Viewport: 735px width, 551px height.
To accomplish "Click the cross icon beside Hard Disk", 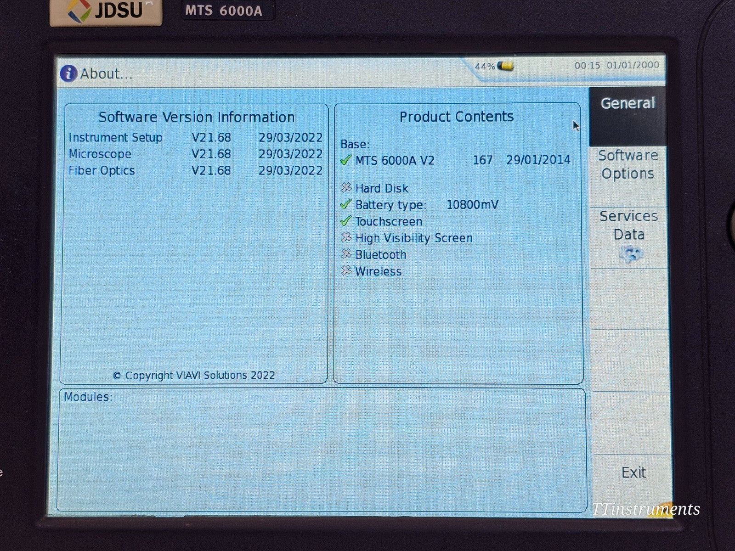I will (x=346, y=188).
